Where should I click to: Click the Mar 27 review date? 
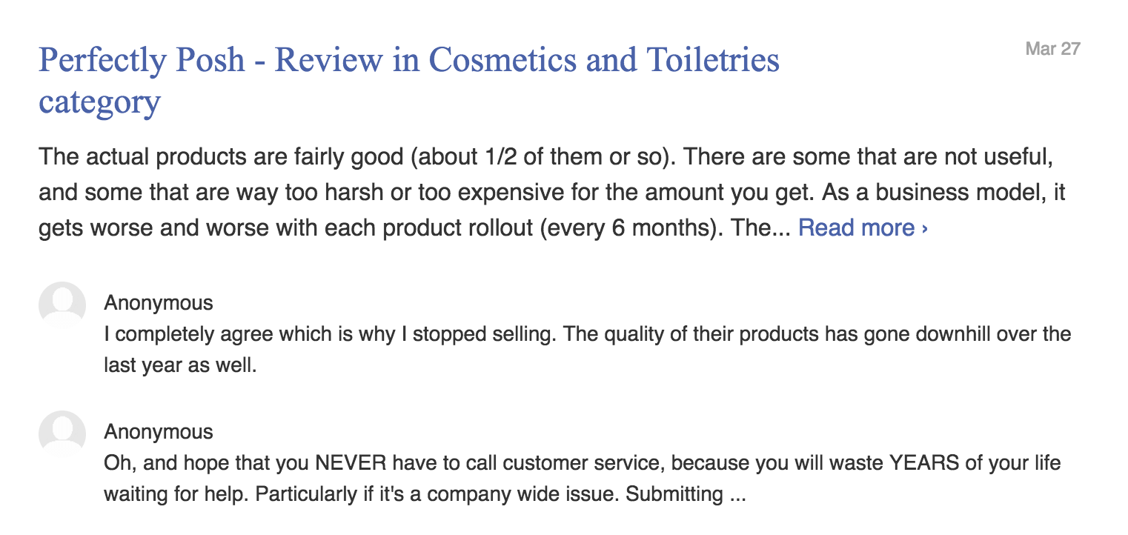[1053, 49]
